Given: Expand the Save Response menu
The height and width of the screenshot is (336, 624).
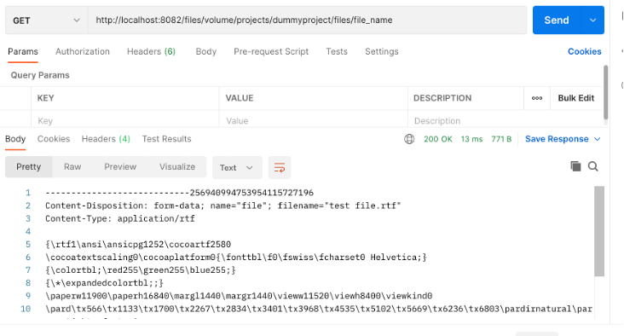Looking at the screenshot, I should coord(598,139).
